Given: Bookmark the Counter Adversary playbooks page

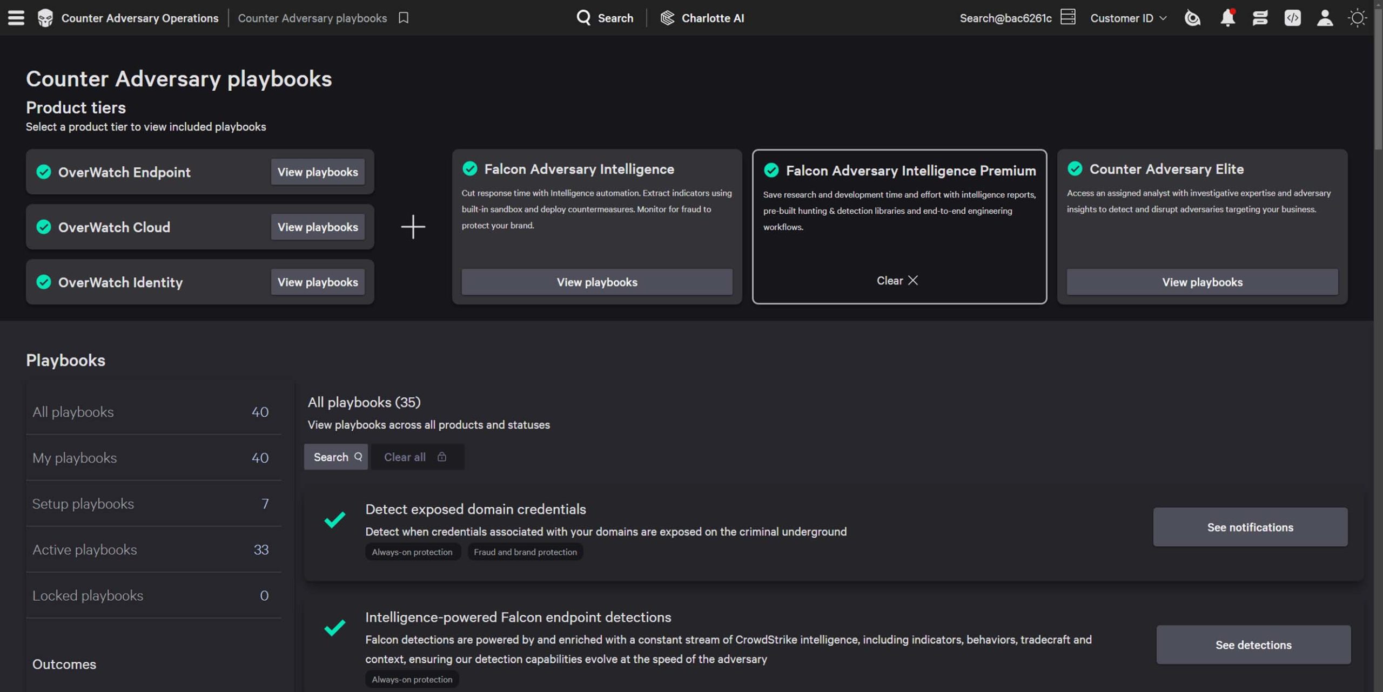Looking at the screenshot, I should coord(404,18).
